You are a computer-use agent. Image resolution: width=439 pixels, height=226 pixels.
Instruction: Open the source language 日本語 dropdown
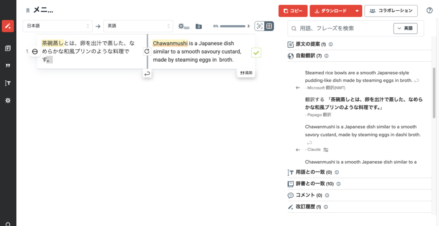coord(57,26)
